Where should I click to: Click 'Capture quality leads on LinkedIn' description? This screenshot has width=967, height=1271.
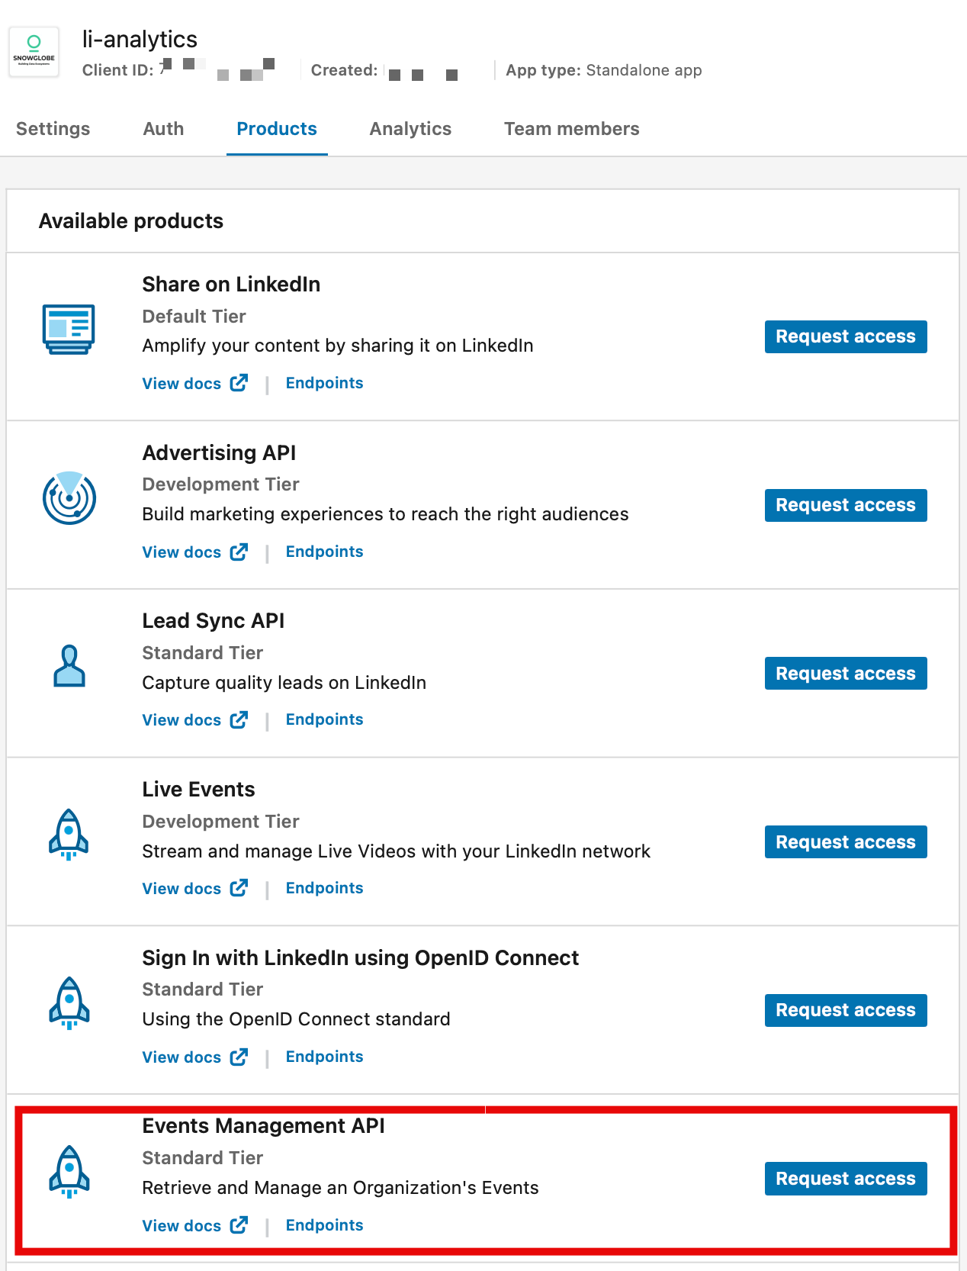(284, 683)
